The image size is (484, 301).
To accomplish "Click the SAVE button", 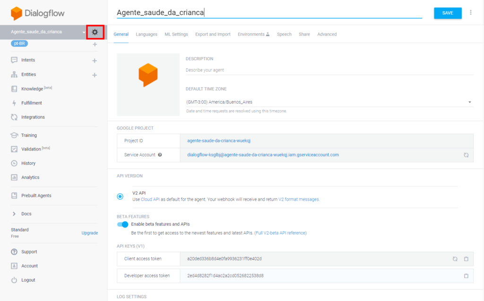I will [447, 13].
